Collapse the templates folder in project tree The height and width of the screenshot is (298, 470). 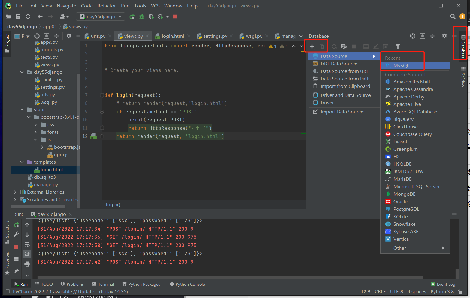click(x=22, y=162)
